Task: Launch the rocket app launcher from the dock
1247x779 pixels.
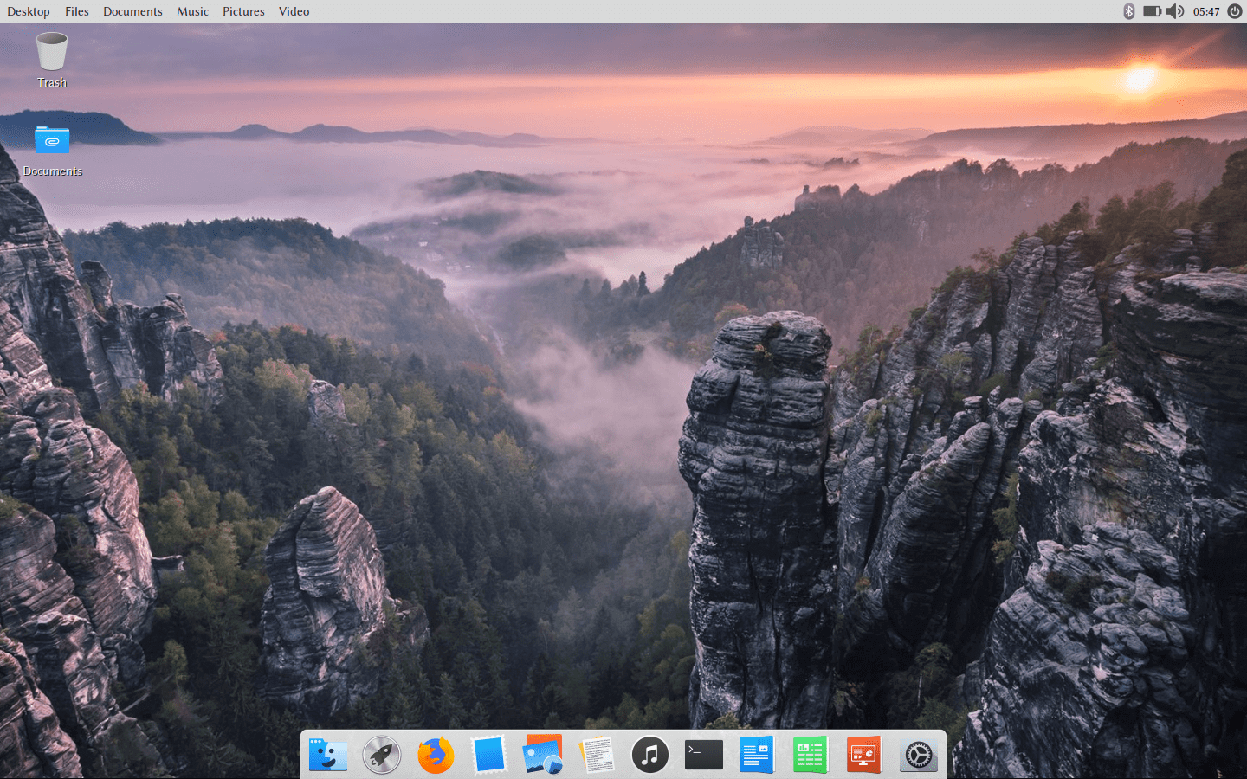Action: tap(382, 755)
